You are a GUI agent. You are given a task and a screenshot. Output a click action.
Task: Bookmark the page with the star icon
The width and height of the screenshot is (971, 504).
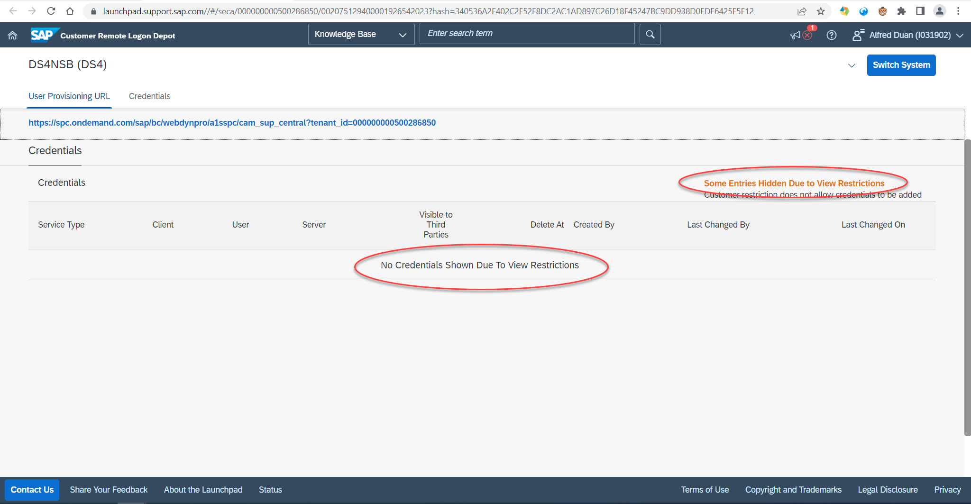pyautogui.click(x=821, y=11)
